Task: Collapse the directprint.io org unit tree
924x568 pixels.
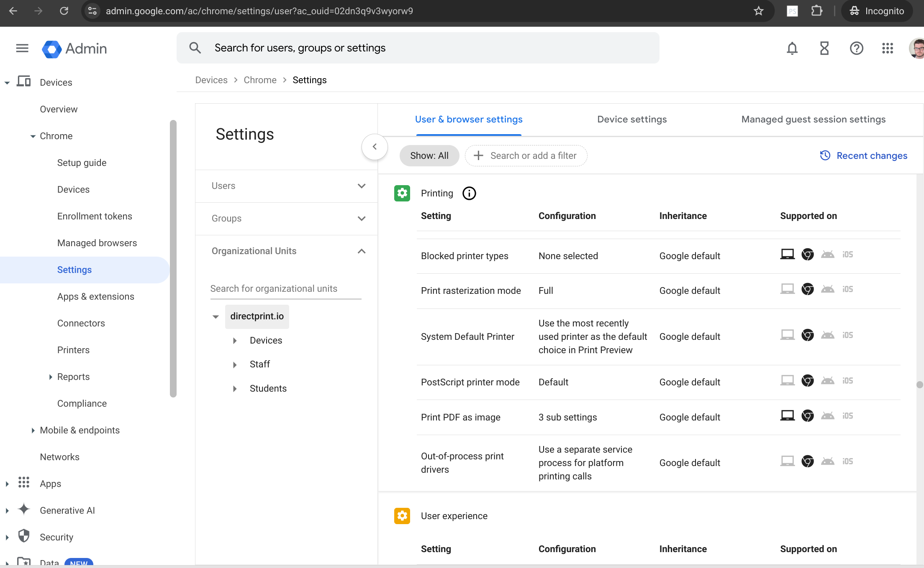Action: 216,317
